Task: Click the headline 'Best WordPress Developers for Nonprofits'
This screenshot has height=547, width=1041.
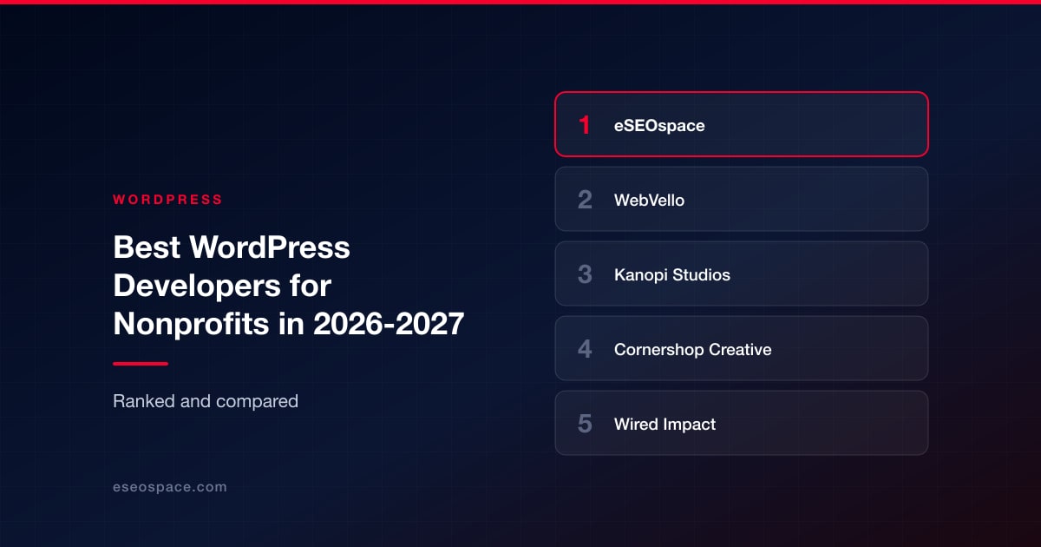Action: coord(288,286)
